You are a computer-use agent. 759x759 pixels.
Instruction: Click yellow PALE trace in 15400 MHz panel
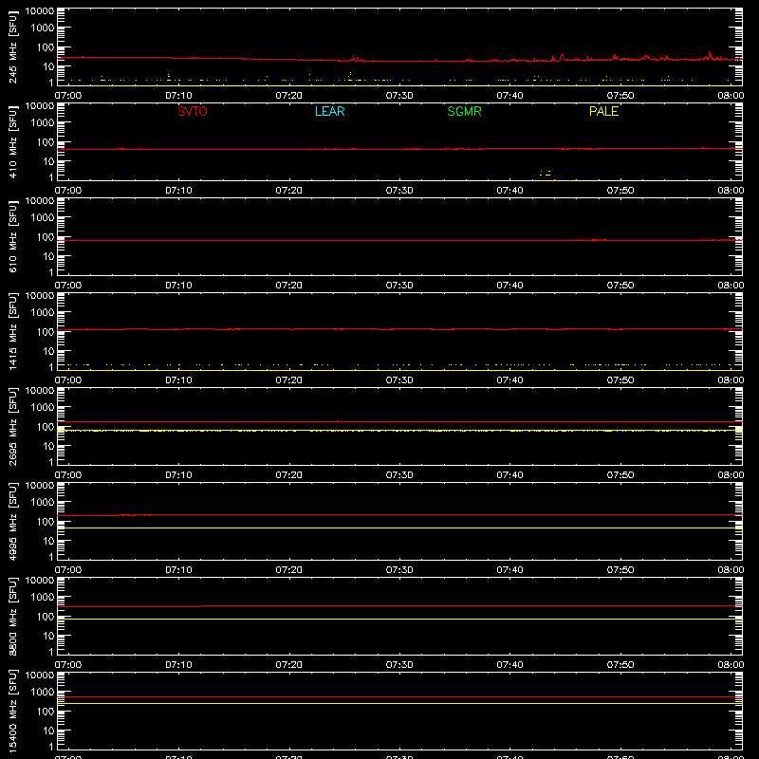click(399, 703)
